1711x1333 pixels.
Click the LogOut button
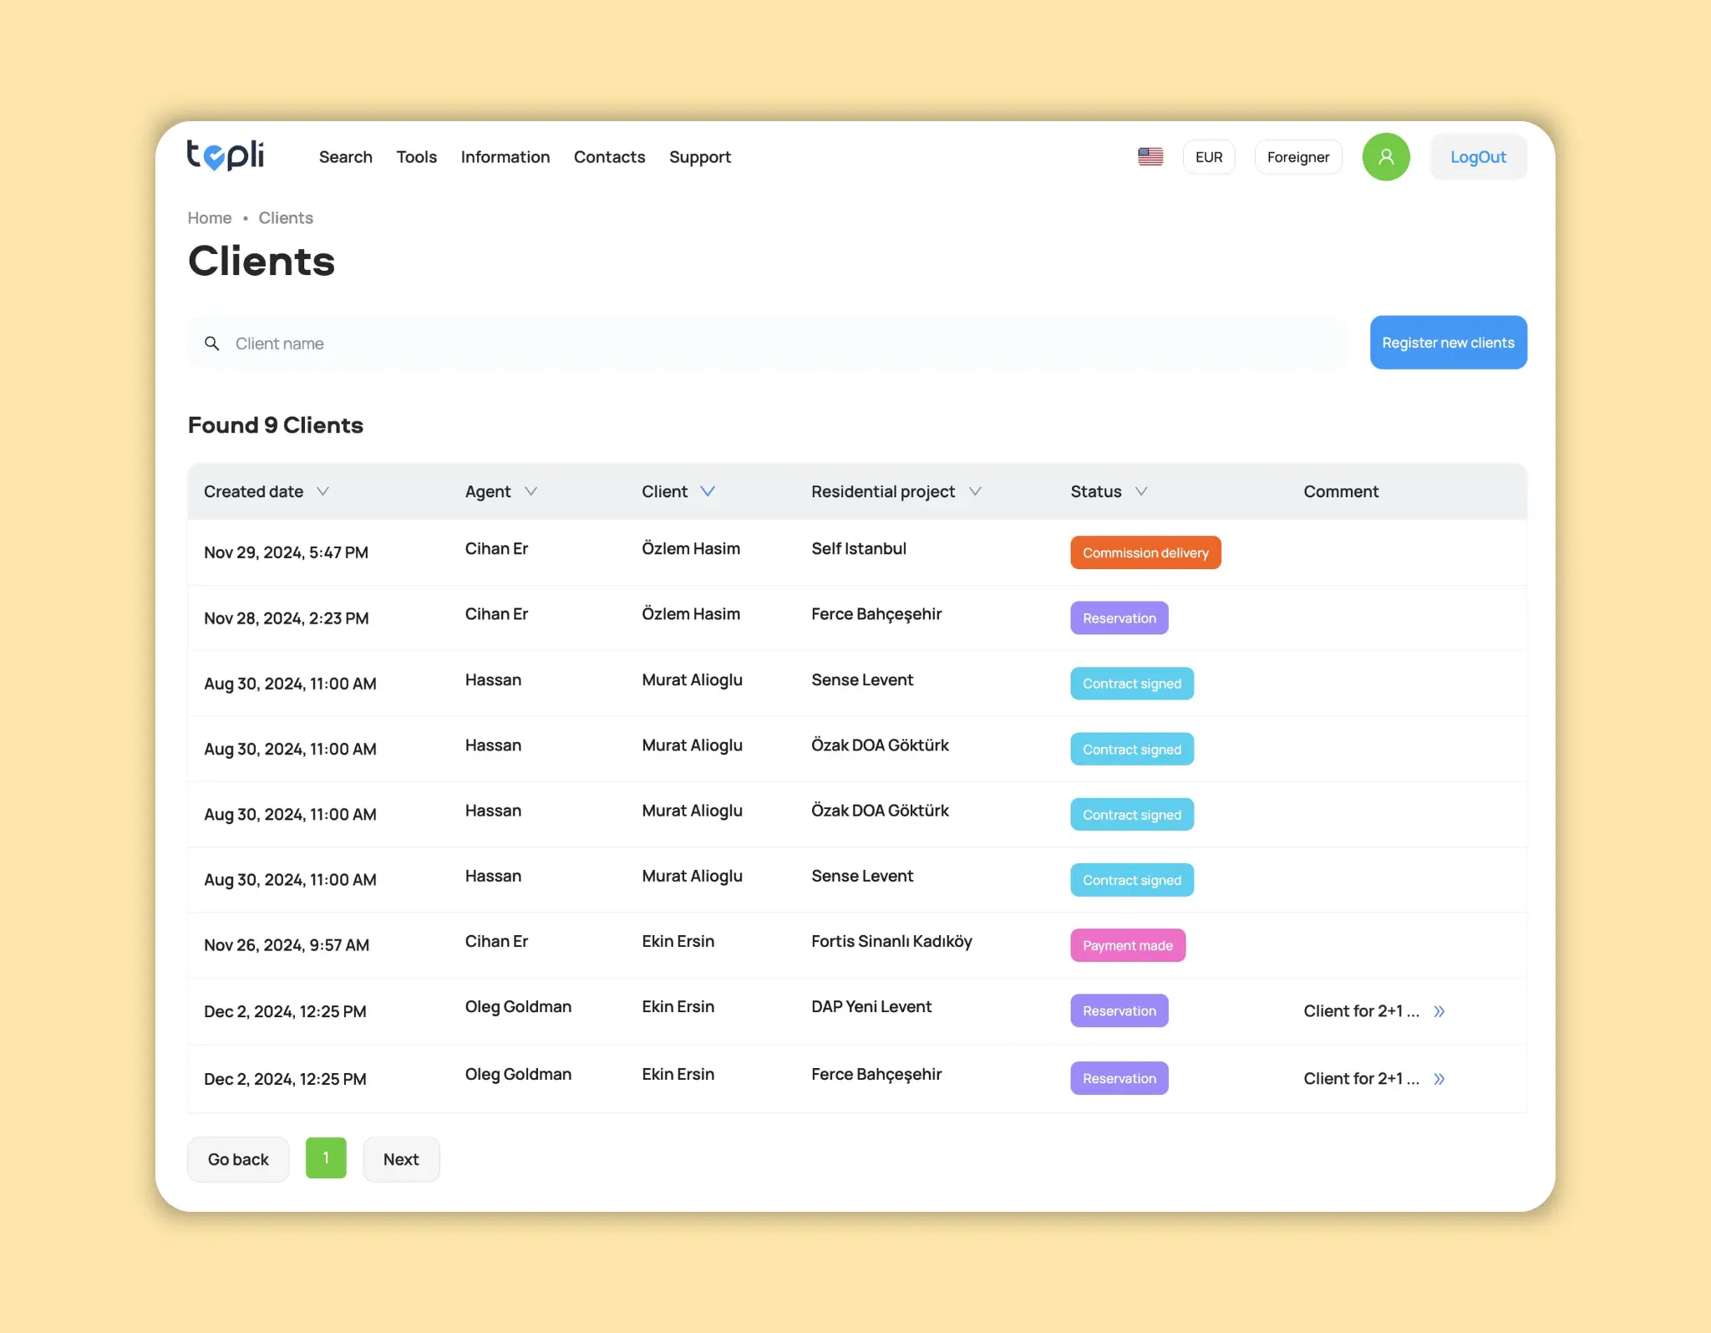[1477, 156]
